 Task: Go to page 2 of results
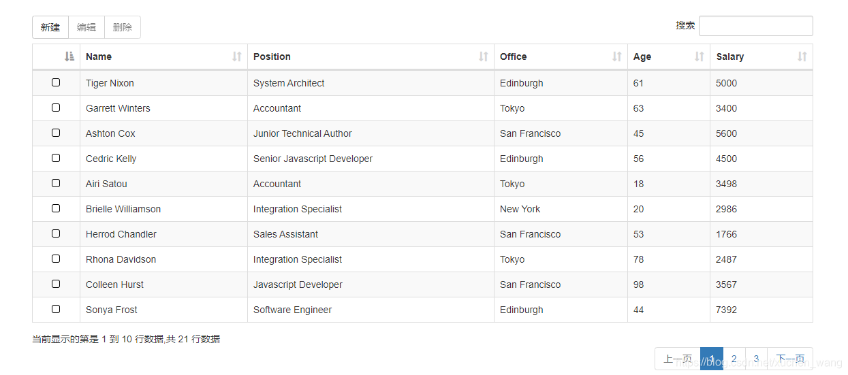(x=734, y=359)
